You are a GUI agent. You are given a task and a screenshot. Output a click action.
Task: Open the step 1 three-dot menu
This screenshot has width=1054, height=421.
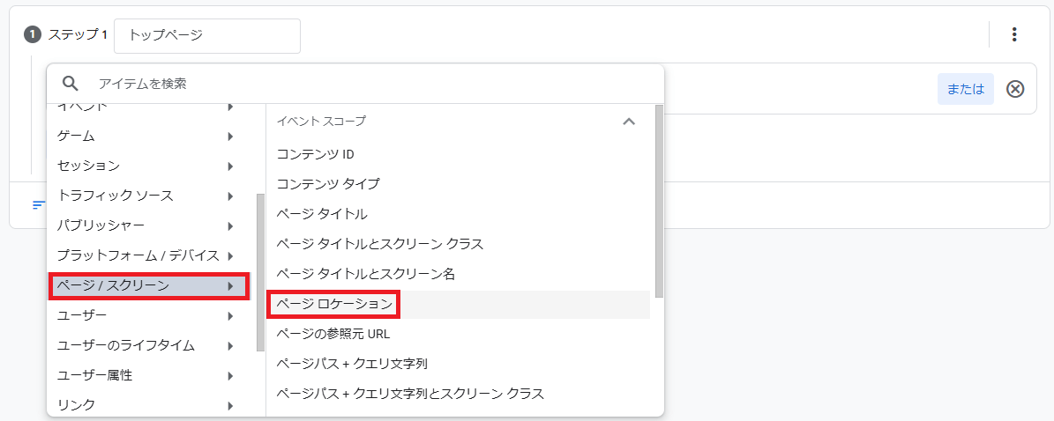[1014, 35]
